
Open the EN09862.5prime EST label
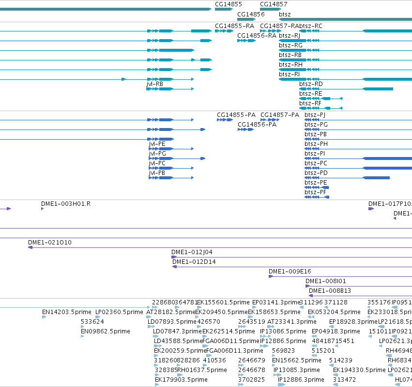[x=106, y=331]
